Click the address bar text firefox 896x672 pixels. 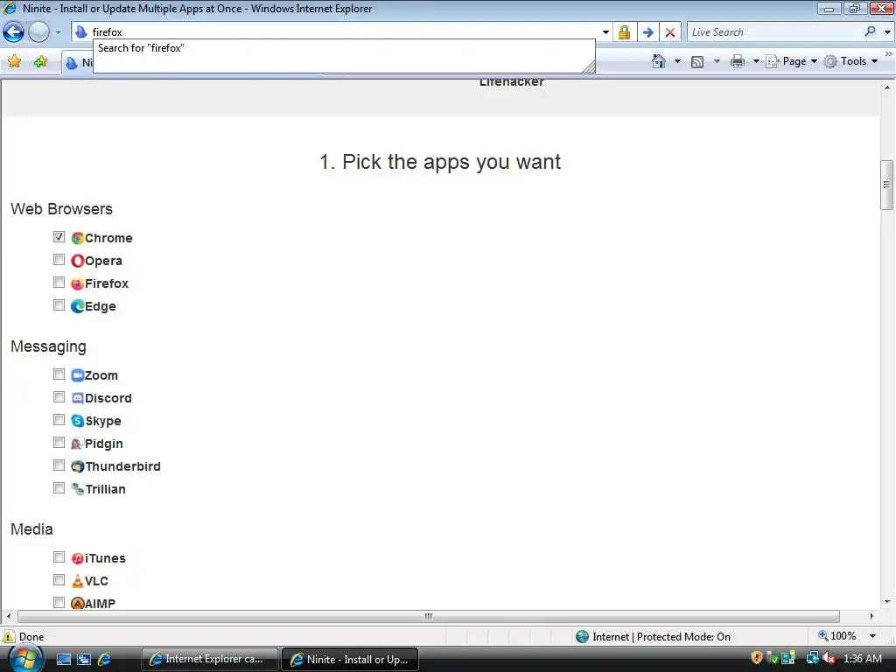point(108,32)
